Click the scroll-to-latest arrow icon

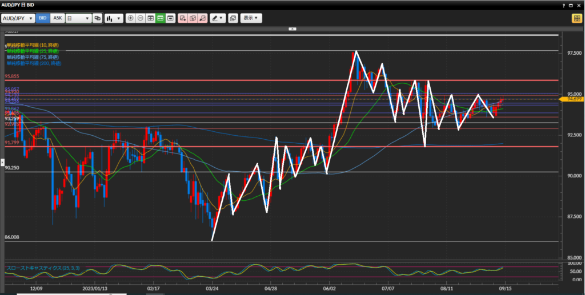coord(170,18)
